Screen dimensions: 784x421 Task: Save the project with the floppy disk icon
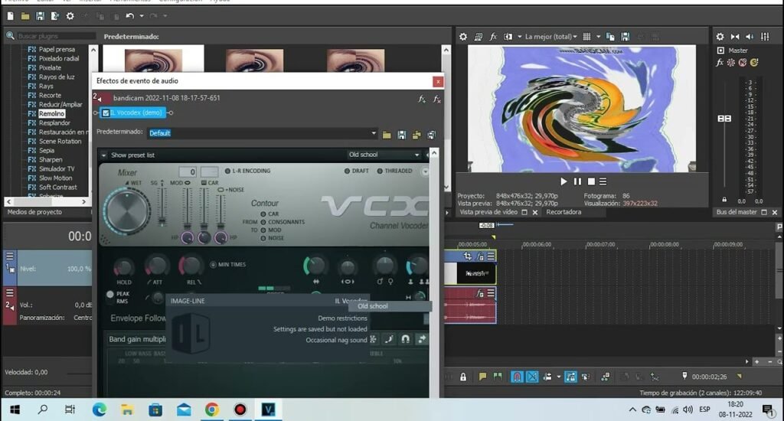tap(40, 16)
